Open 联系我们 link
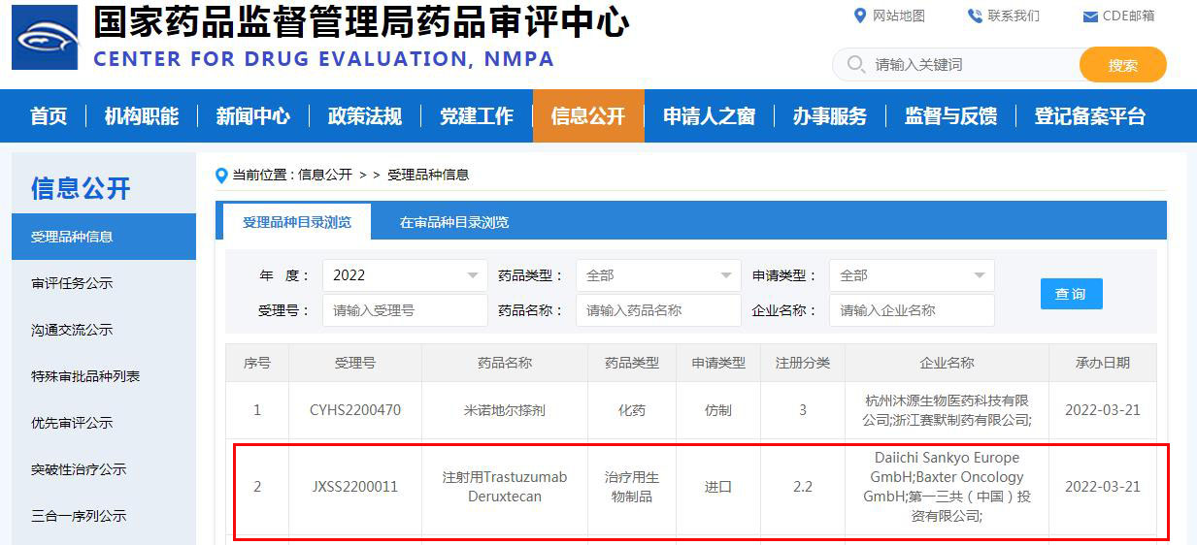The image size is (1197, 545). (x=1014, y=16)
